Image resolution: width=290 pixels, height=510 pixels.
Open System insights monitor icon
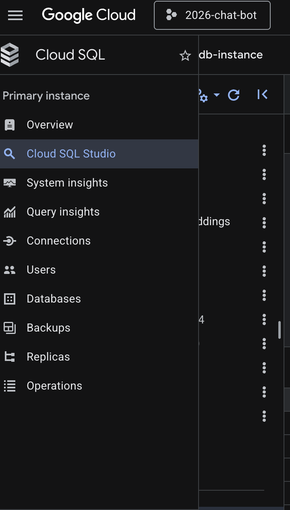point(10,183)
